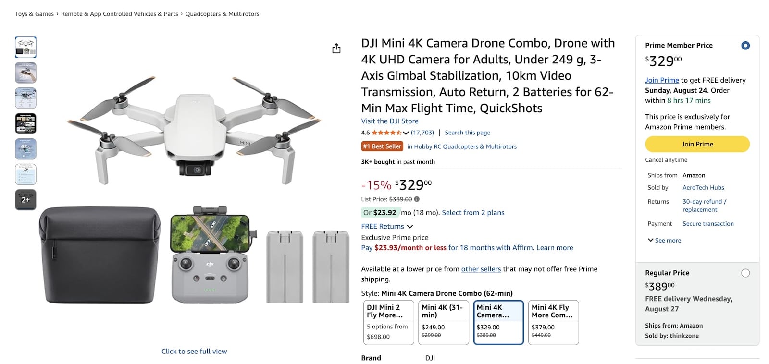
Task: Click the share icon above the product image
Action: click(336, 49)
